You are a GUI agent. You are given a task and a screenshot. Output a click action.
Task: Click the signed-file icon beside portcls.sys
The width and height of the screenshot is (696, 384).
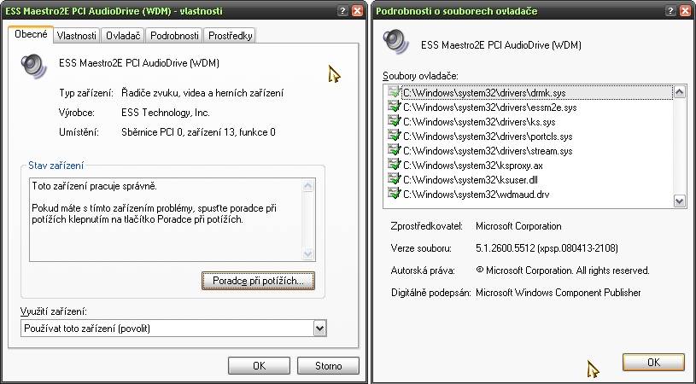click(x=394, y=137)
